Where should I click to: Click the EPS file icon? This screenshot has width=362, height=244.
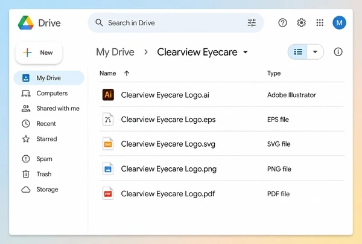108,119
